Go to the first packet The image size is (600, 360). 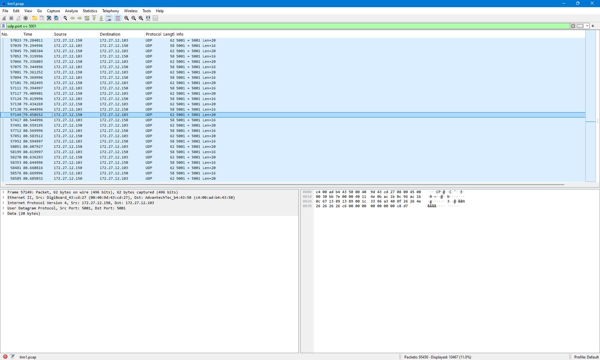[94, 18]
